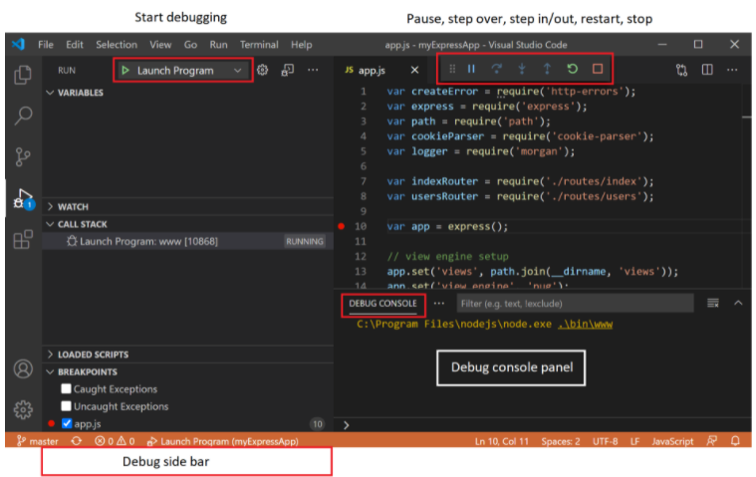The height and width of the screenshot is (477, 756).
Task: Change indentation via Spaces: 2
Action: [x=560, y=441]
